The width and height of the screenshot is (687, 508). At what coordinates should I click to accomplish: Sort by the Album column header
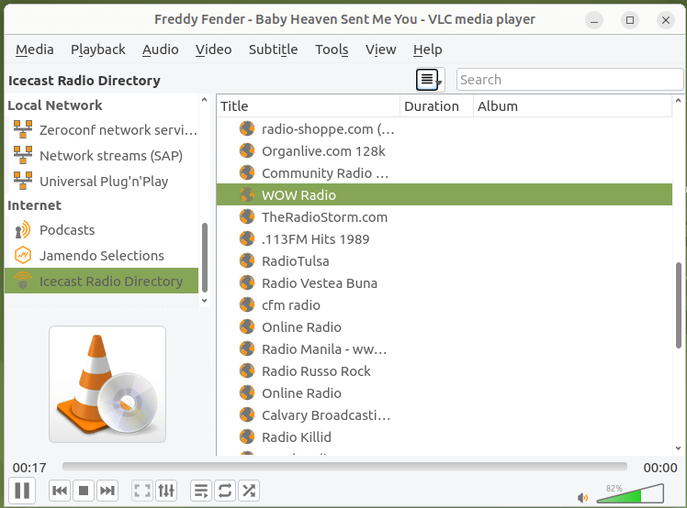pos(572,106)
